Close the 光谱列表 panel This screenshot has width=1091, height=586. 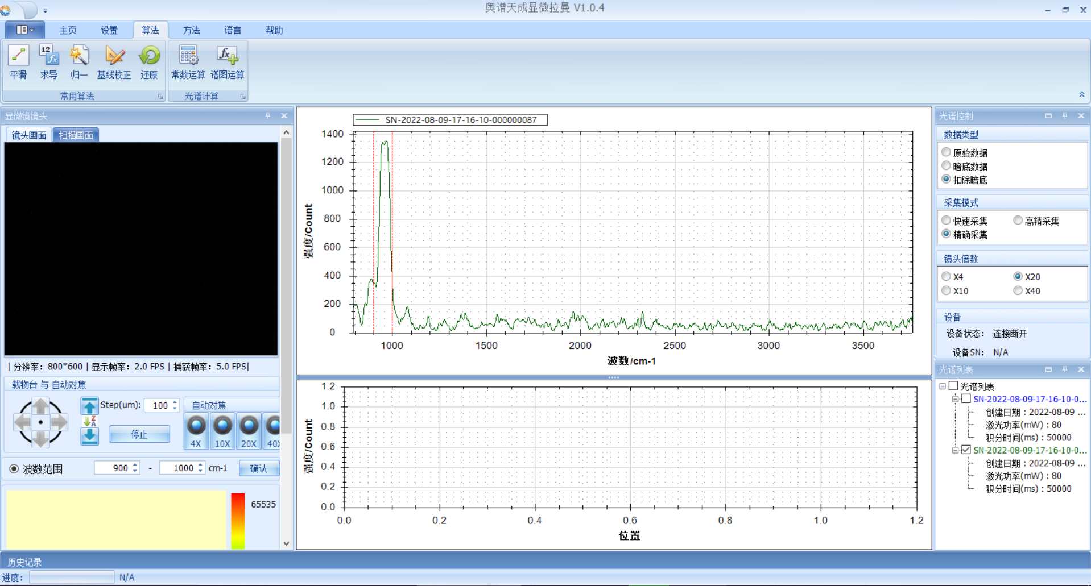[1081, 369]
